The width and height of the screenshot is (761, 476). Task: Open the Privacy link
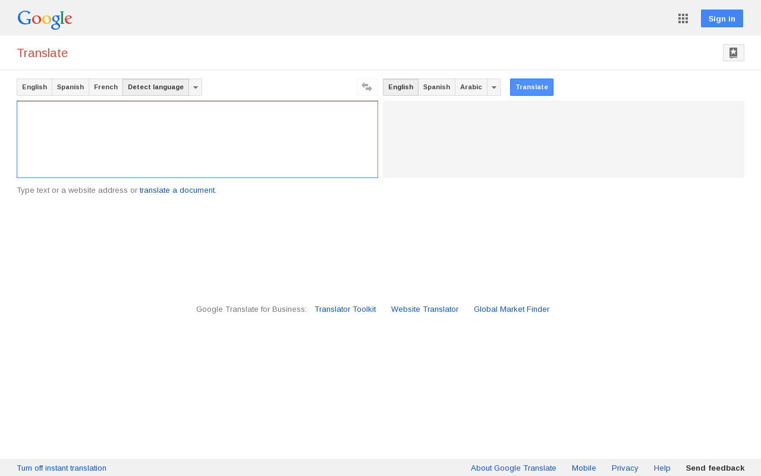625,468
